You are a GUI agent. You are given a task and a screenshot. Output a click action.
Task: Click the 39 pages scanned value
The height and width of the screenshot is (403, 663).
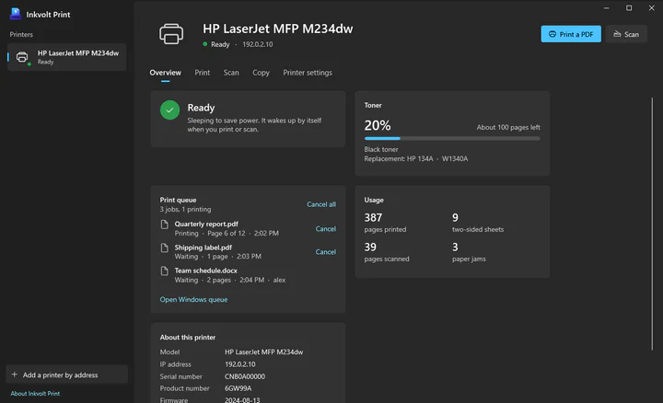370,248
